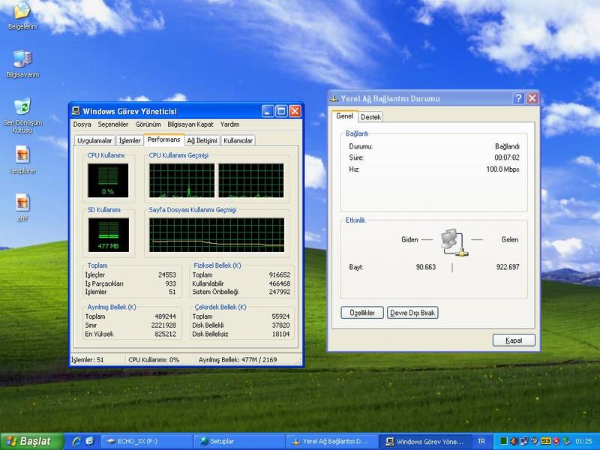The width and height of the screenshot is (600, 450).
Task: Click the Sistem Önbelleği value 247992
Action: coord(279,292)
